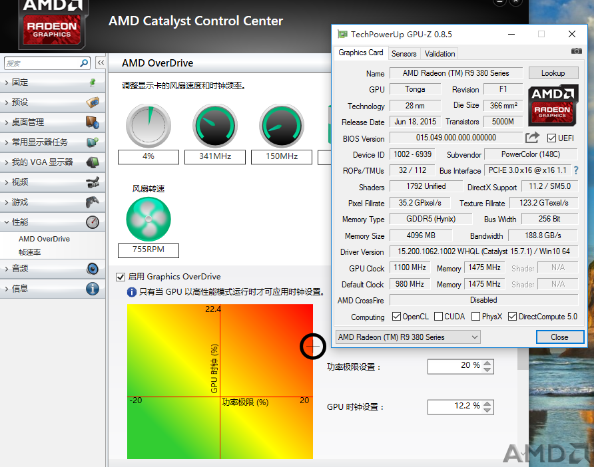Click the AMD Radeon logo in GPU-Z

click(x=553, y=105)
